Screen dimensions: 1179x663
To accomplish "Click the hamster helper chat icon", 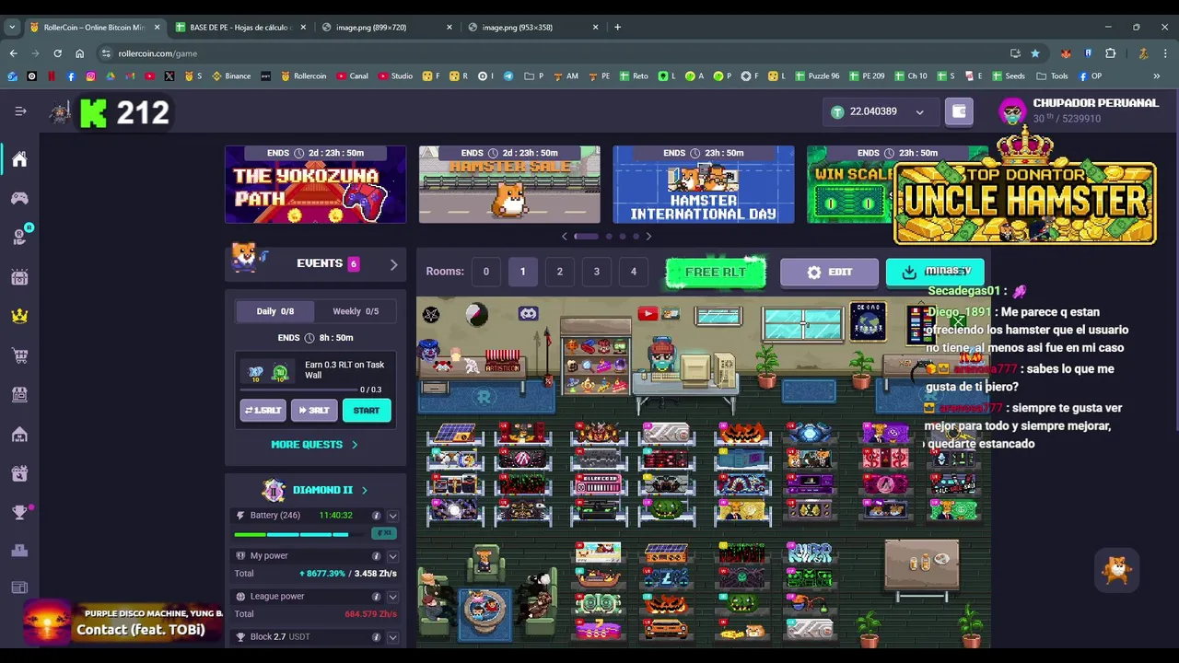I will 1116,570.
